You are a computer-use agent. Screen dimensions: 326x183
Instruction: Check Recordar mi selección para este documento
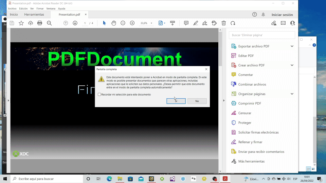pyautogui.click(x=99, y=95)
